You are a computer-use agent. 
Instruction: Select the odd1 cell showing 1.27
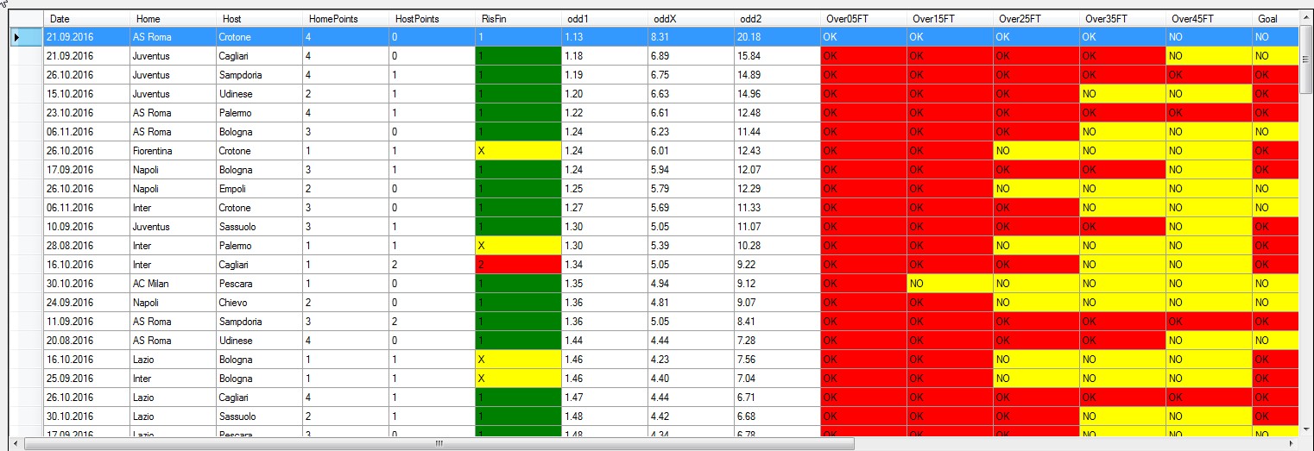point(604,208)
